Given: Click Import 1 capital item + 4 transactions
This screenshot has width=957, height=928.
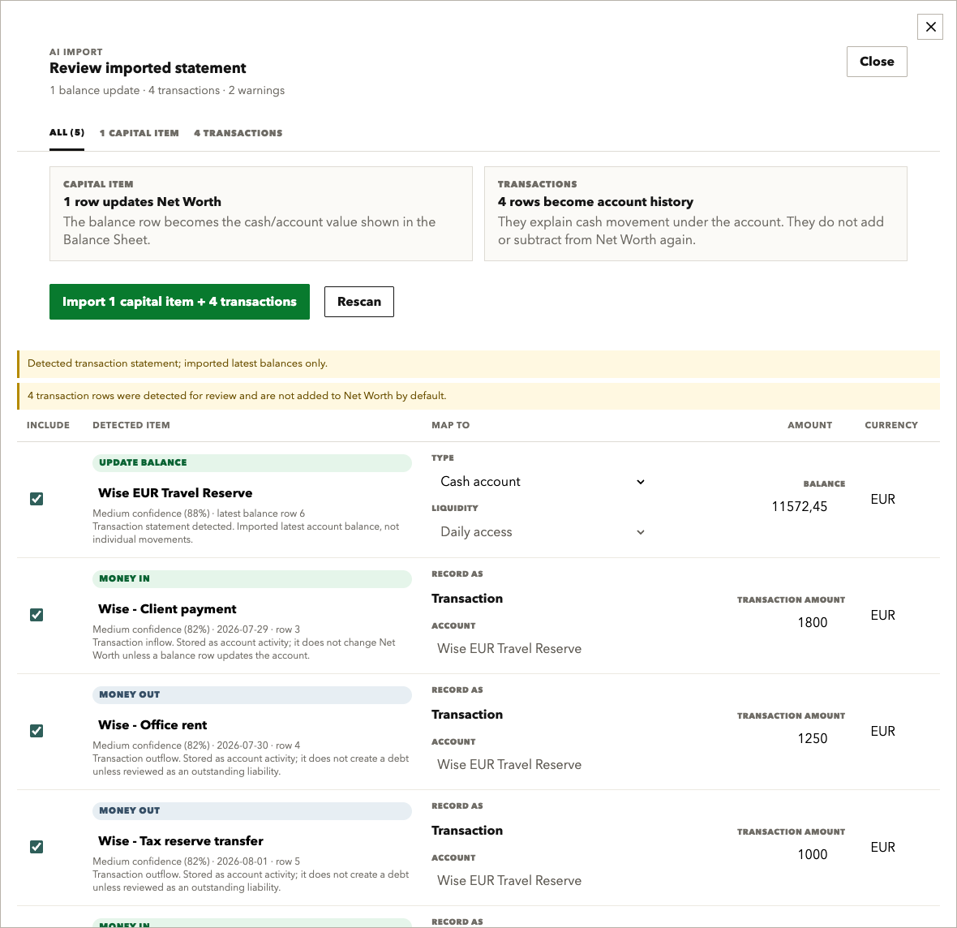Looking at the screenshot, I should click(179, 302).
